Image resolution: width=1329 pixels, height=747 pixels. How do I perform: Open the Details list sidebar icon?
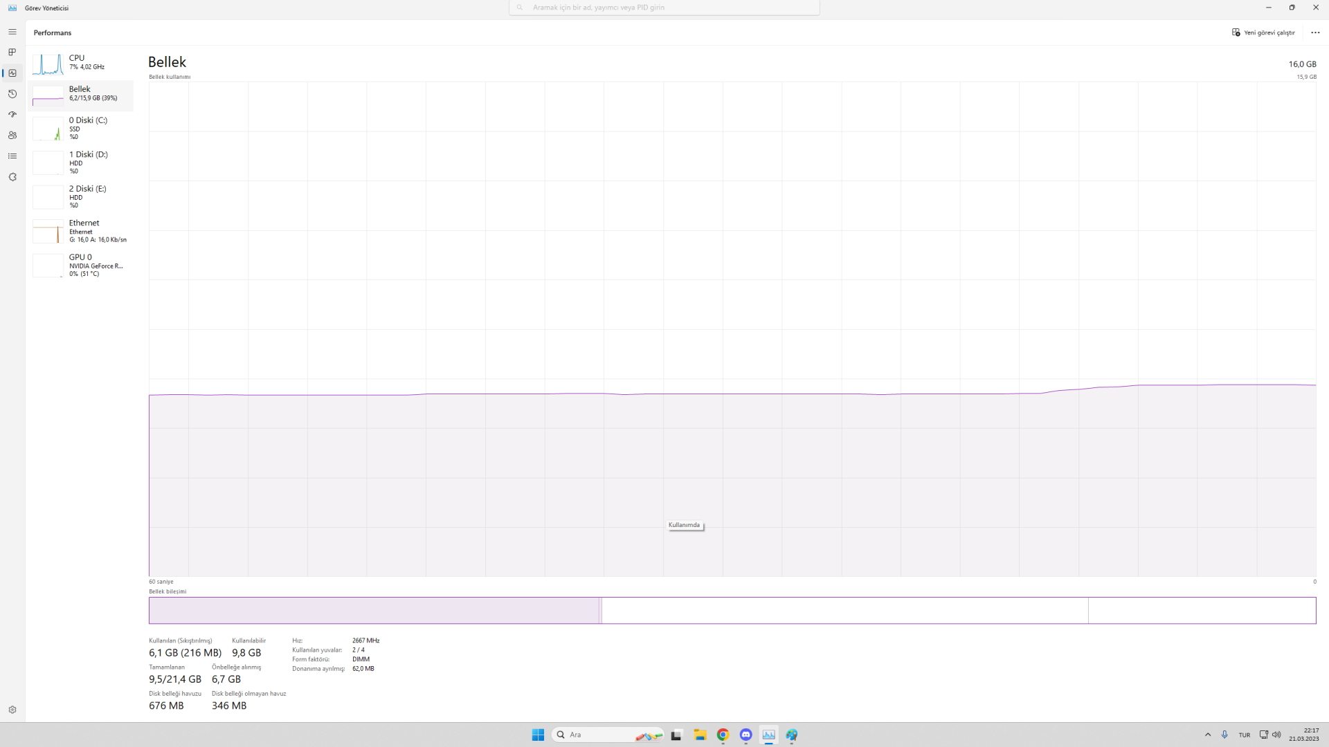click(12, 156)
